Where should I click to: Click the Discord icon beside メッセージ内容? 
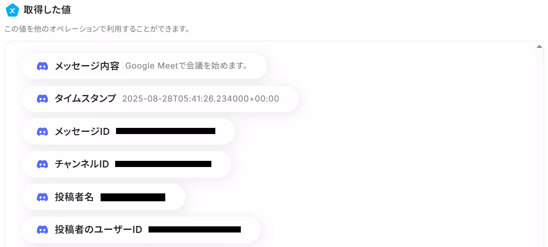tap(42, 66)
